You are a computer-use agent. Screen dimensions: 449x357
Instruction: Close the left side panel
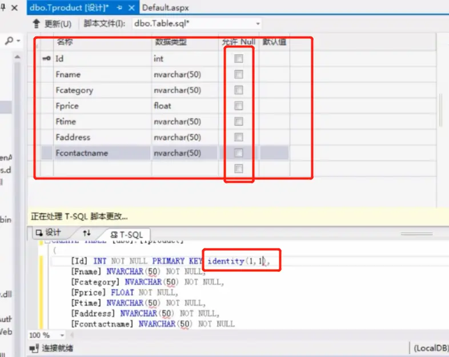tap(14, 8)
